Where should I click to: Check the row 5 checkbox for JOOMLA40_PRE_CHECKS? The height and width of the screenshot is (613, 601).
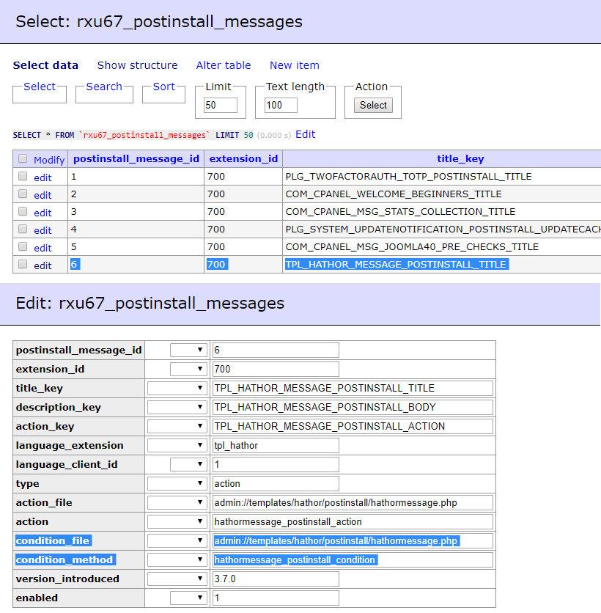coord(23,246)
